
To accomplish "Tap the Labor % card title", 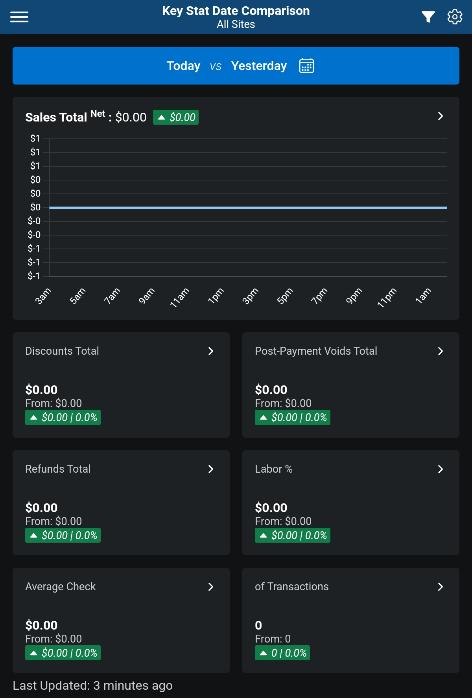I will [x=274, y=469].
